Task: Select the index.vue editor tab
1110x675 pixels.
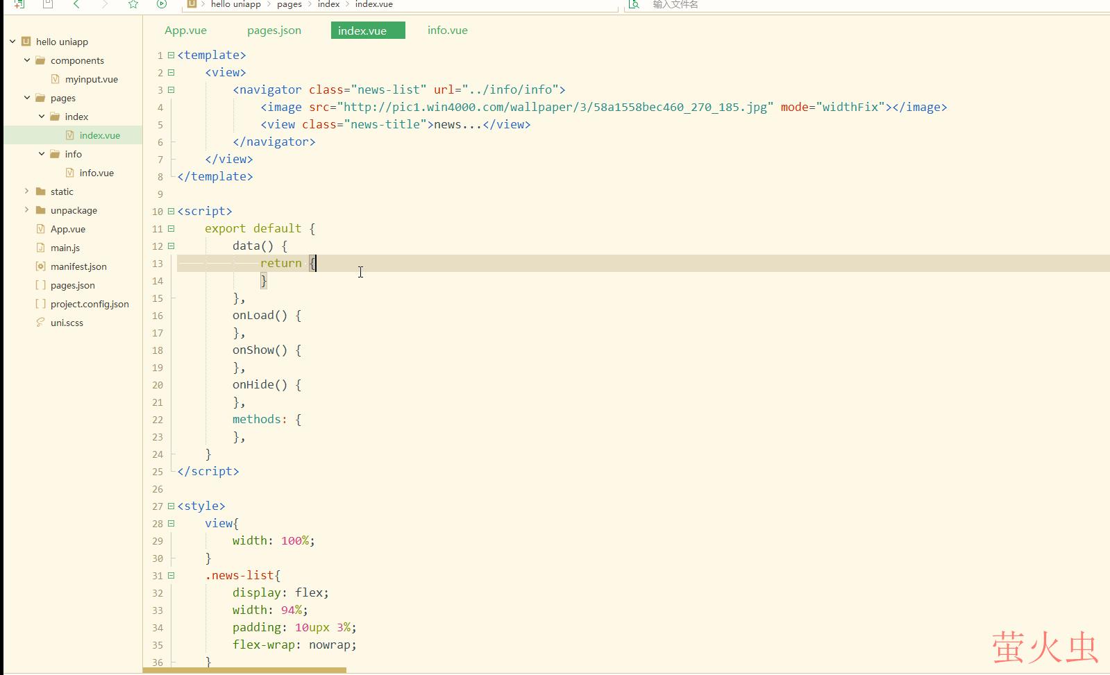Action: (x=368, y=31)
